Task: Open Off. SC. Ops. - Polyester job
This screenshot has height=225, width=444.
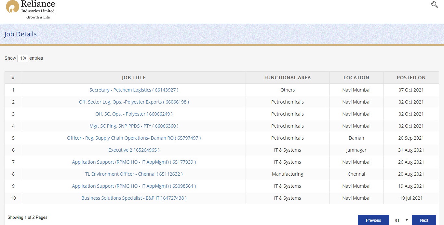Action: click(134, 114)
